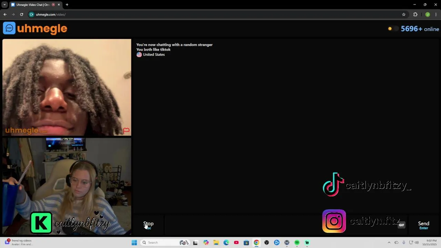Open the volume speaker tray icon

pyautogui.click(x=417, y=242)
